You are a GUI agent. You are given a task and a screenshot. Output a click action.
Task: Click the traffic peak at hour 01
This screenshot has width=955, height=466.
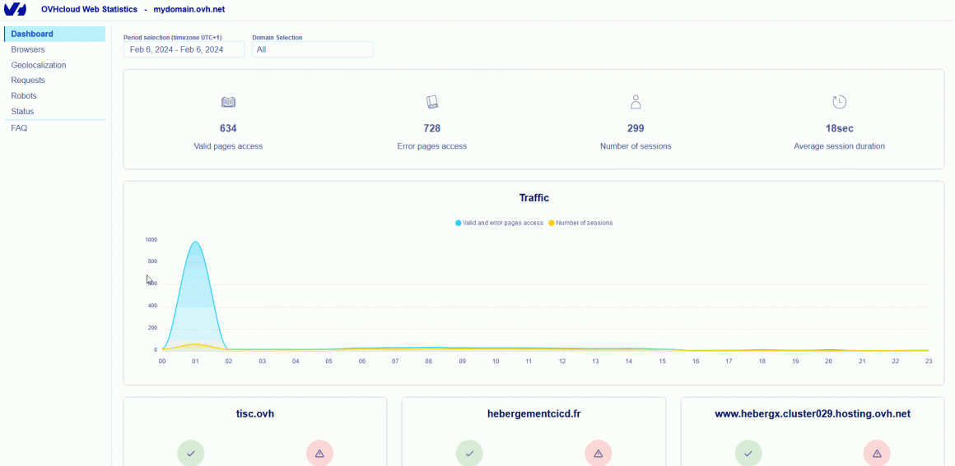[195, 242]
